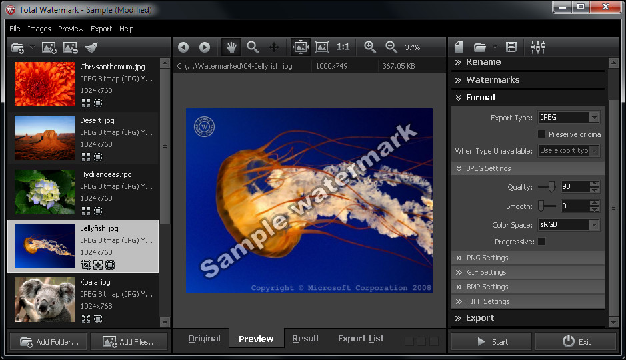Click the zoom in icon
626x360 pixels.
370,47
